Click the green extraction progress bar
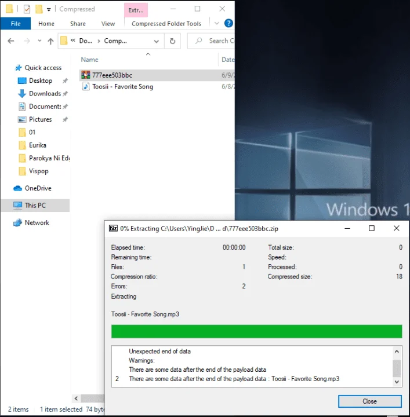The height and width of the screenshot is (417, 410). click(x=256, y=331)
